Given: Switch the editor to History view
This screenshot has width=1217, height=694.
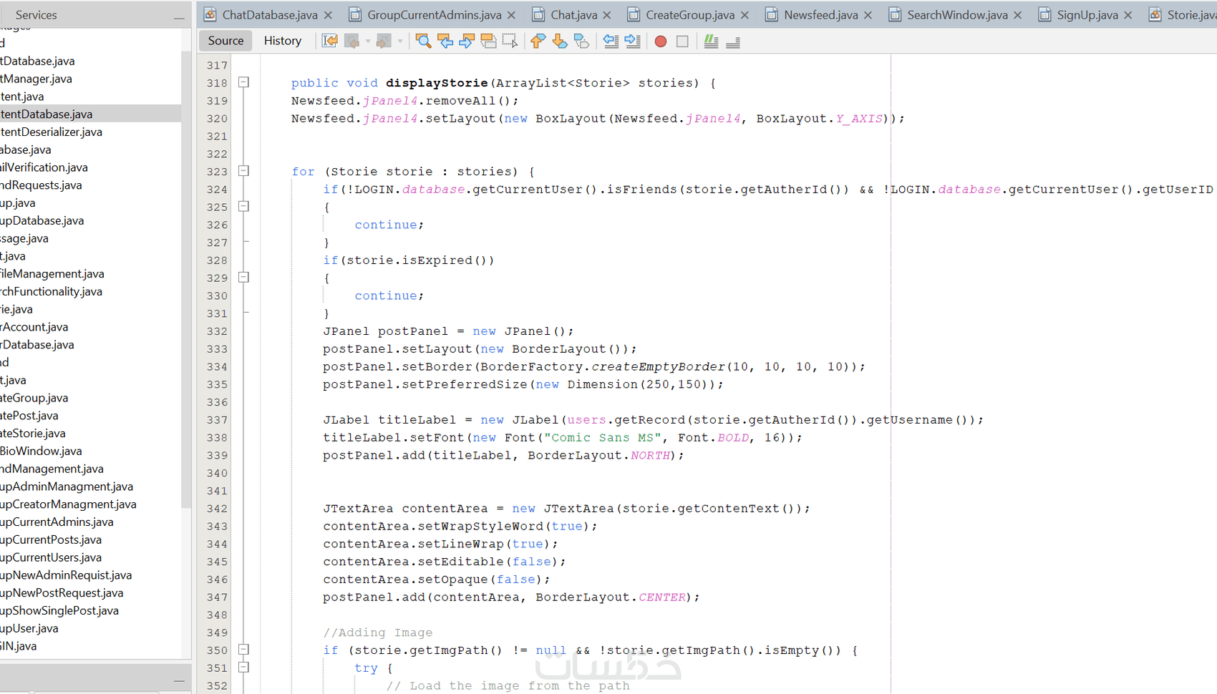Looking at the screenshot, I should (x=283, y=41).
